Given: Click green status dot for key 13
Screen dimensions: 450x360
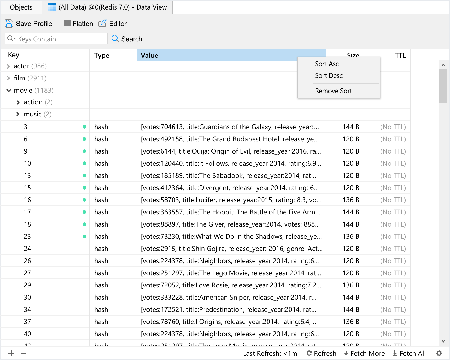Looking at the screenshot, I should (x=84, y=175).
